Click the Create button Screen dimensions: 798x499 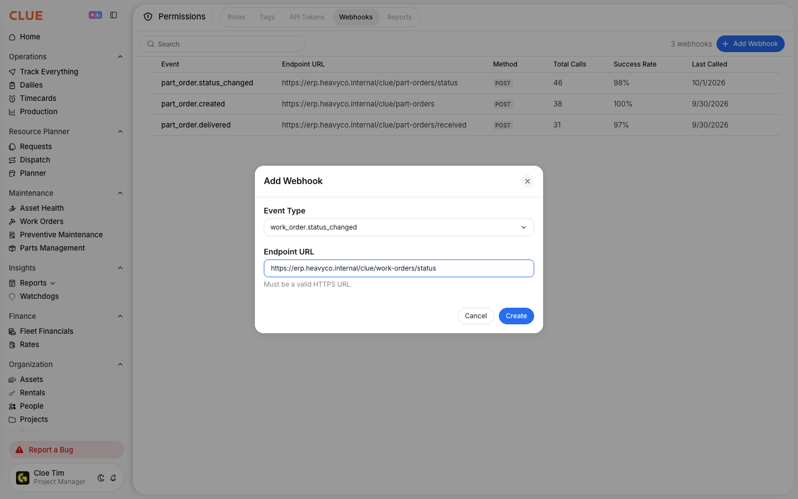tap(516, 316)
